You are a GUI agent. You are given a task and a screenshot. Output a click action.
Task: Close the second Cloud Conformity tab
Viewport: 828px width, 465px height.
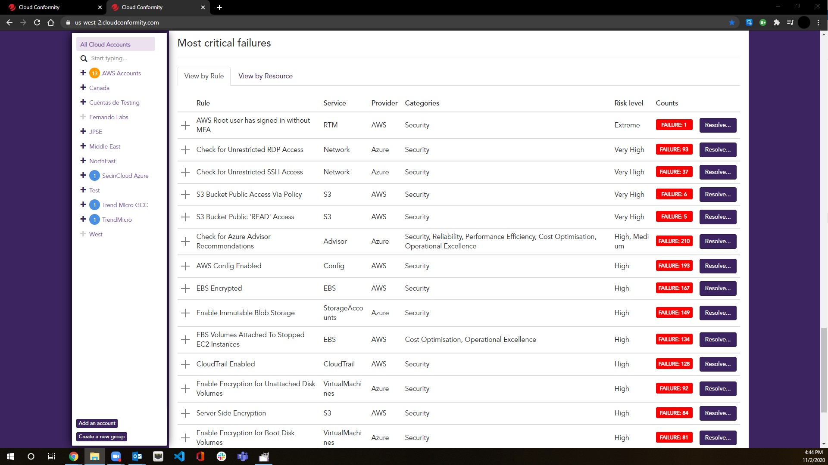pyautogui.click(x=203, y=7)
